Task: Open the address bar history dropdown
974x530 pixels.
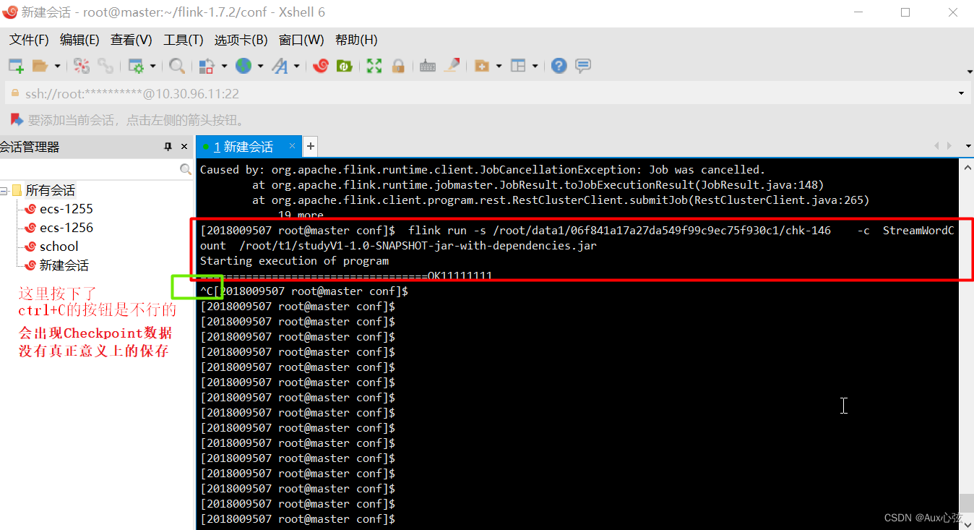Action: 961,93
